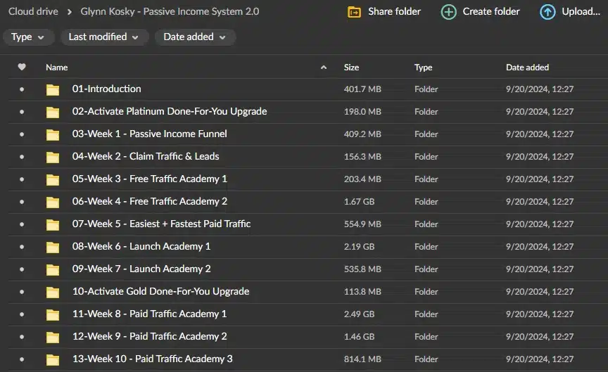Open 12-Week 9 - Paid Traffic Academy 2 name
This screenshot has height=372, width=608.
(x=150, y=336)
